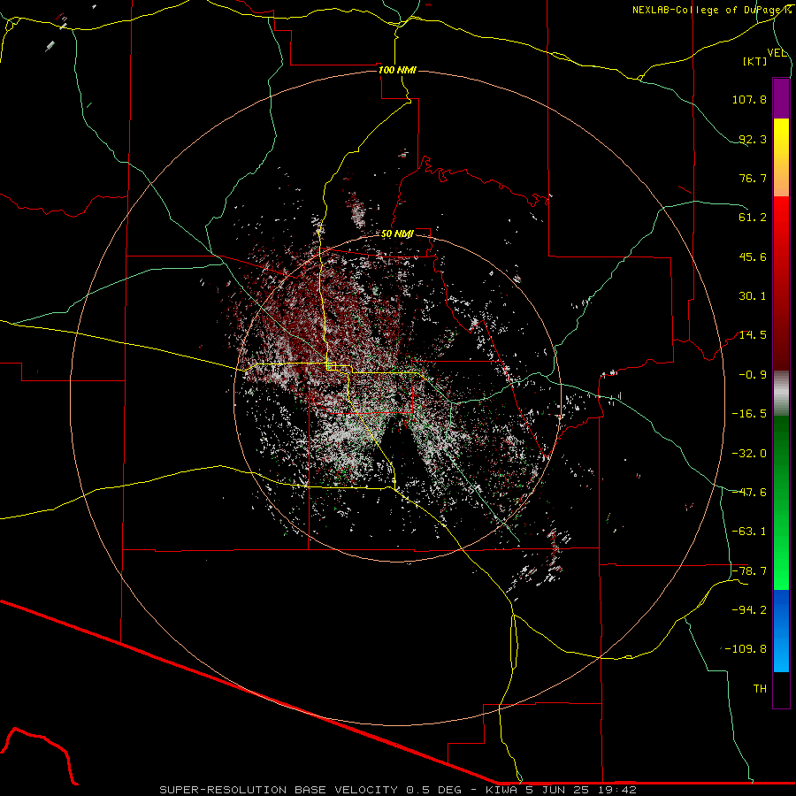Click the -94.2 legend value
This screenshot has width=796, height=796.
coord(749,610)
